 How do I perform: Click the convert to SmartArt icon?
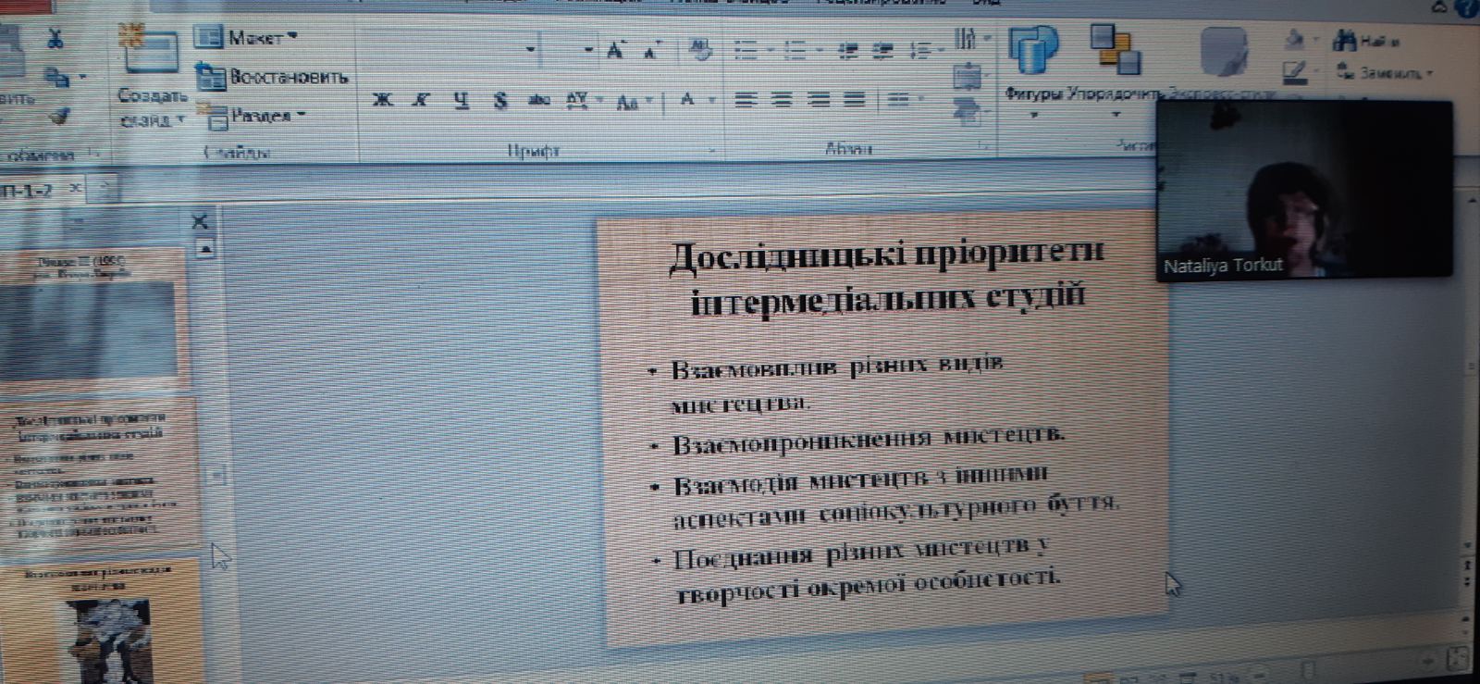(x=968, y=111)
